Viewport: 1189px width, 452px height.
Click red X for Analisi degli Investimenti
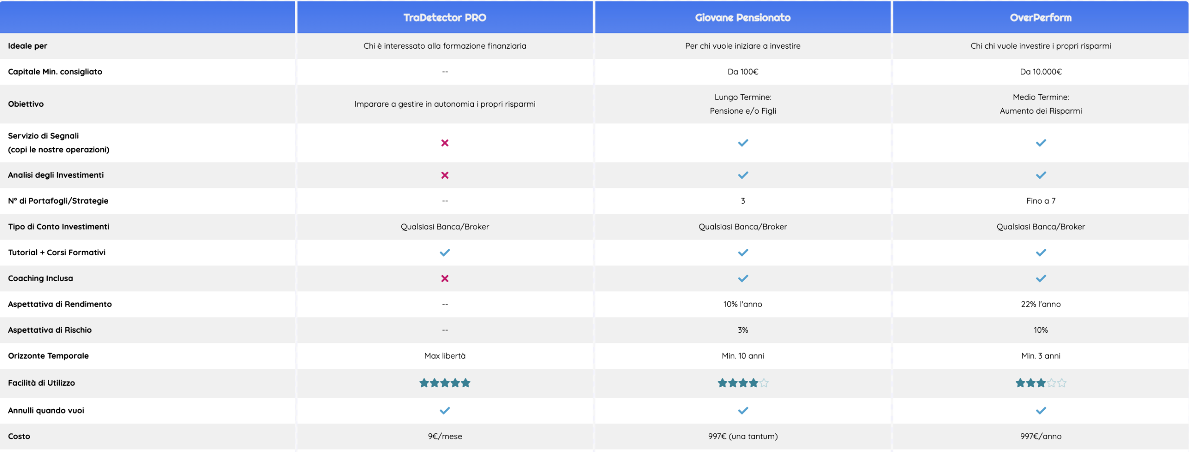(444, 175)
